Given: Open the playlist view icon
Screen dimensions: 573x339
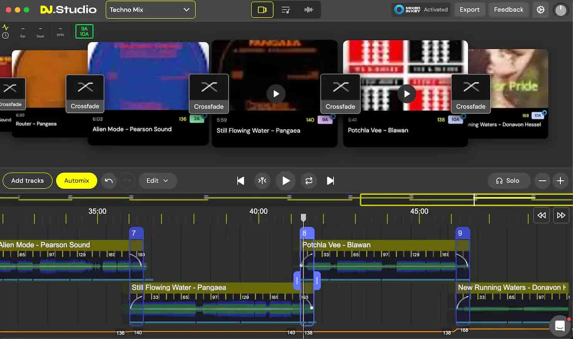Looking at the screenshot, I should pos(286,10).
